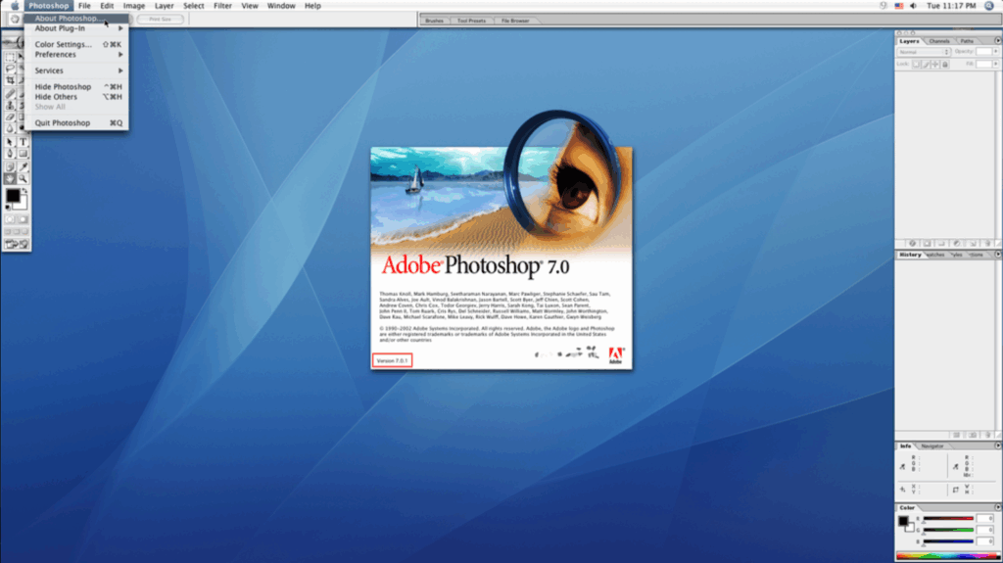Viewport: 1003px width, 563px height.
Task: Click the trash icon in History panel
Action: (x=988, y=435)
